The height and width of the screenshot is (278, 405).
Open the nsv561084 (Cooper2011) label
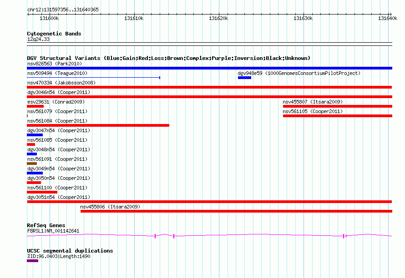57,121
